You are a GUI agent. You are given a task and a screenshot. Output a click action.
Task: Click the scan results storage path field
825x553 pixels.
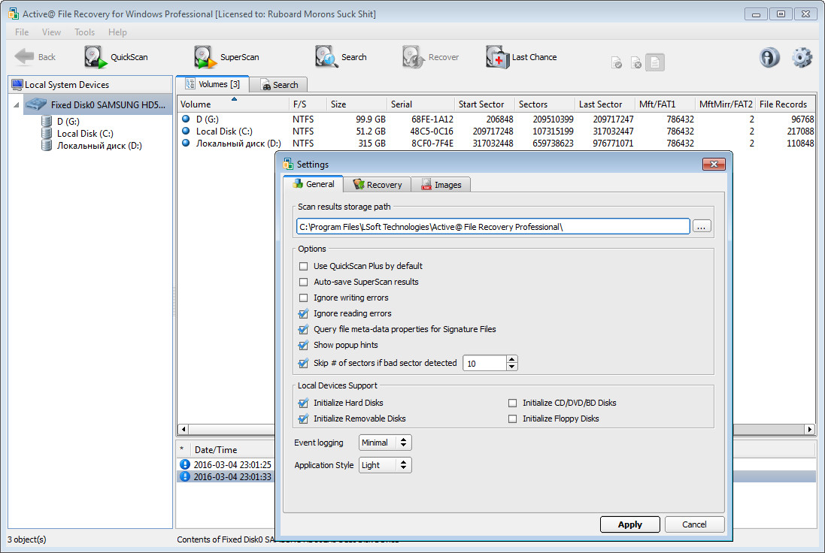point(493,227)
